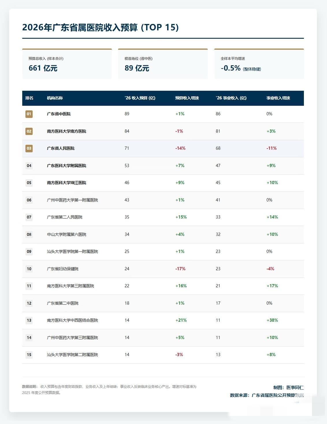The image size is (327, 424).
Task: Click the -14% budget growth value
Action: coord(180,148)
